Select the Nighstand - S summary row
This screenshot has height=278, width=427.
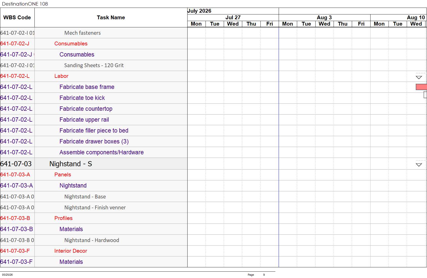coord(94,164)
